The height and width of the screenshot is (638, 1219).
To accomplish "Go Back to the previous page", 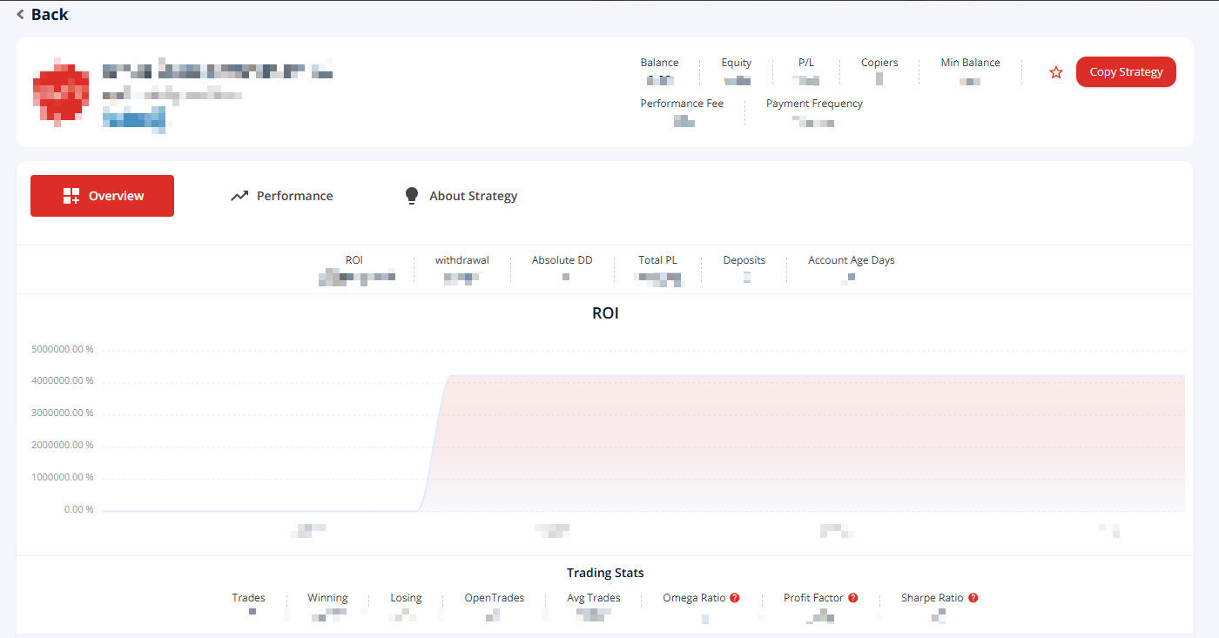I will point(42,15).
